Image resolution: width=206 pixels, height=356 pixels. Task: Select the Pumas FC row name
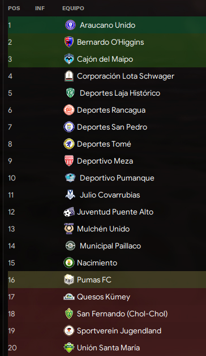(x=94, y=280)
